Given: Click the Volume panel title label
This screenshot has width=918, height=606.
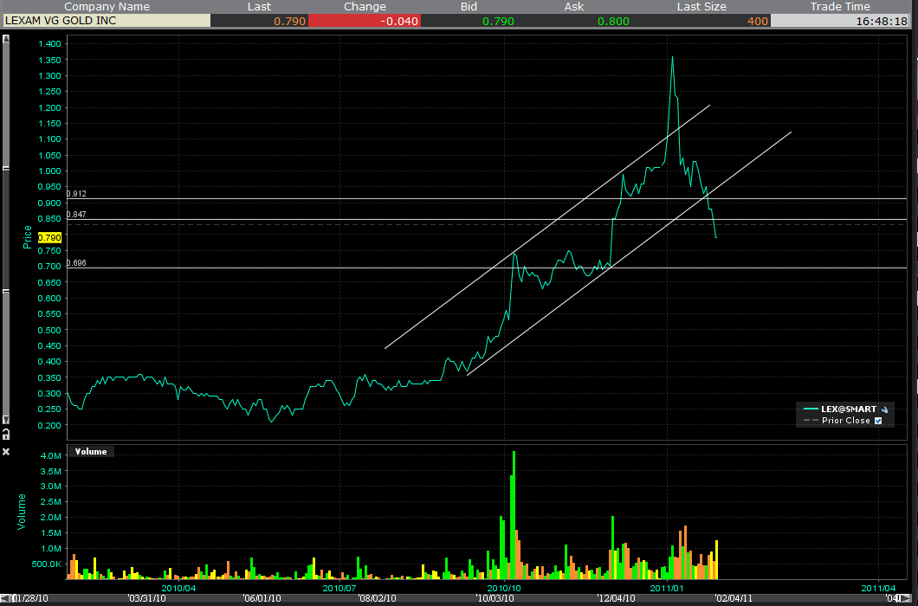Looking at the screenshot, I should pyautogui.click(x=91, y=451).
